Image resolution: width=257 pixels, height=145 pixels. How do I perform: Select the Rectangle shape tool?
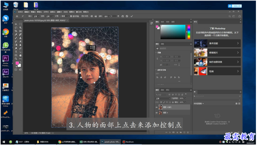[x=16, y=55]
